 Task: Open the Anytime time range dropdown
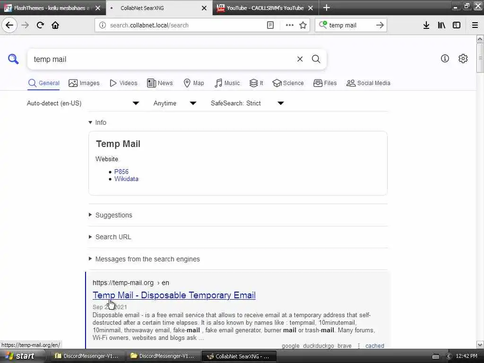175,103
